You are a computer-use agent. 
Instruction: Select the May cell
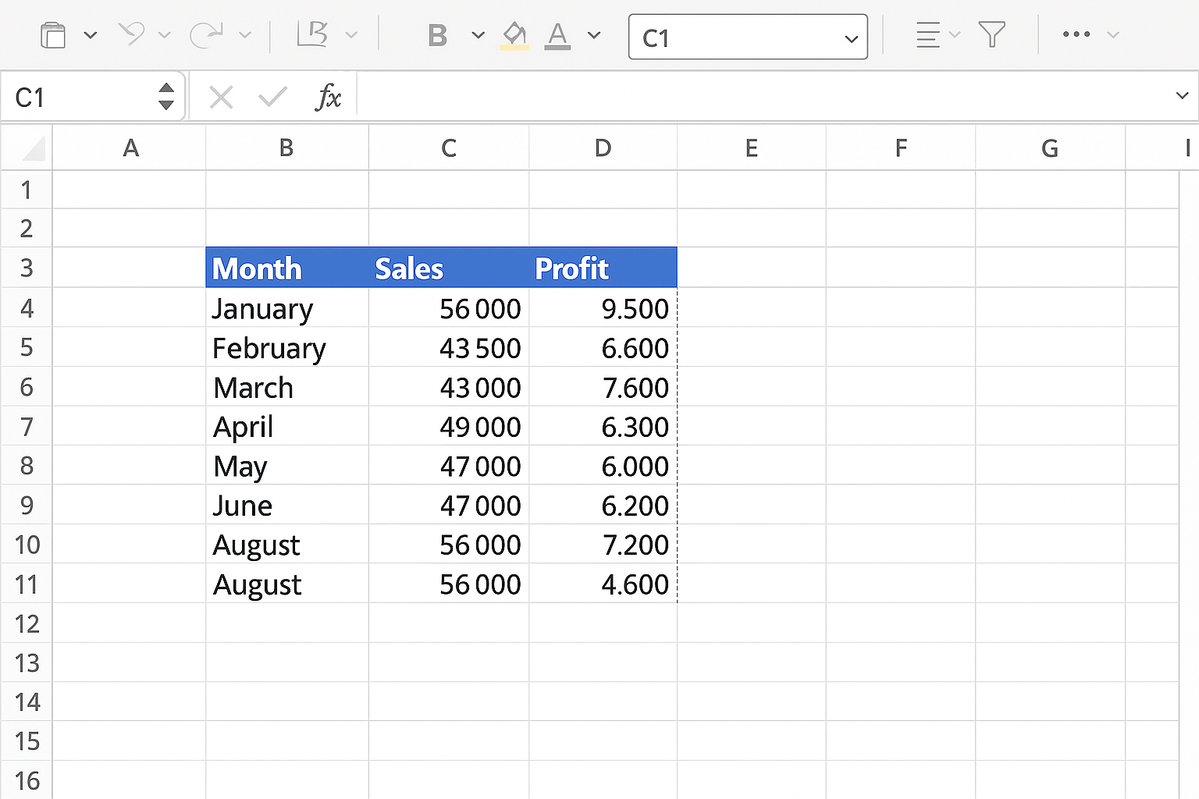[287, 466]
